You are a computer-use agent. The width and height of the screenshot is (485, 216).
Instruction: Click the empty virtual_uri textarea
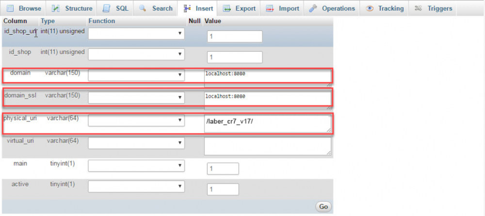point(268,146)
